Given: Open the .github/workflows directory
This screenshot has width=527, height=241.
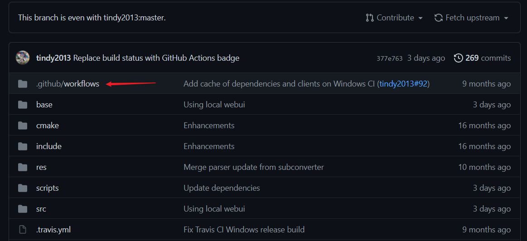Looking at the screenshot, I should point(68,84).
